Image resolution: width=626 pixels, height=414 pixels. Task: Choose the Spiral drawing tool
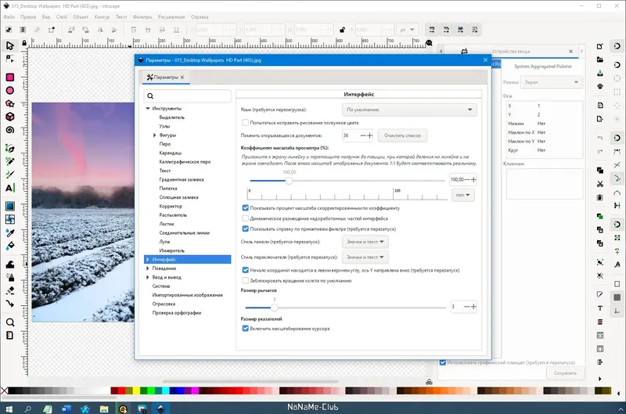pos(10,130)
